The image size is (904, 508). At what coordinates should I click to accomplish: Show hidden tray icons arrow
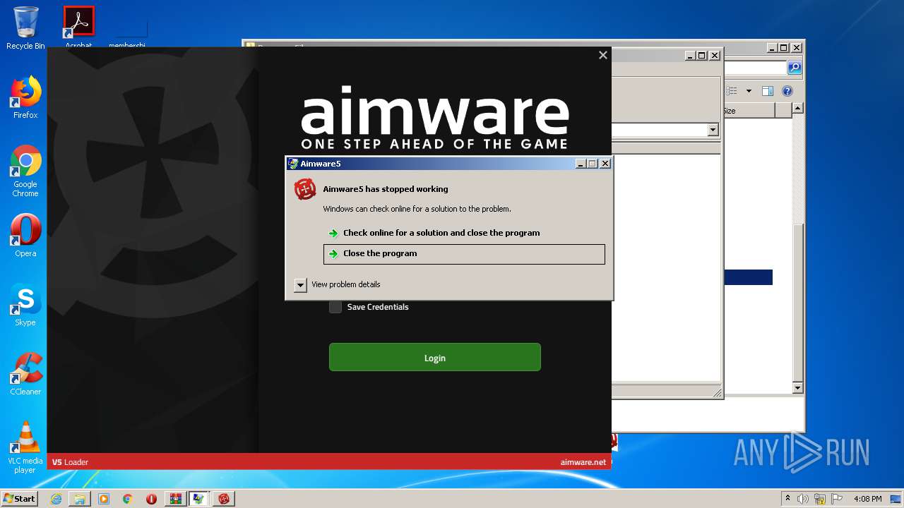[x=787, y=499]
